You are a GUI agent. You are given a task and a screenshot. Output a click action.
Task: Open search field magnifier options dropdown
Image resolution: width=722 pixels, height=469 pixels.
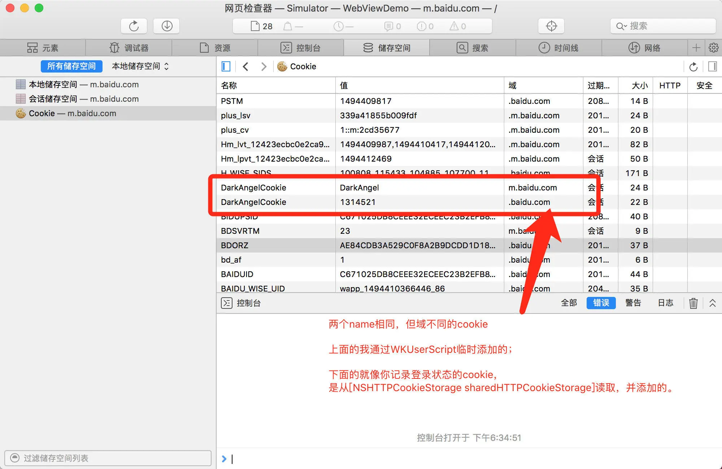621,26
